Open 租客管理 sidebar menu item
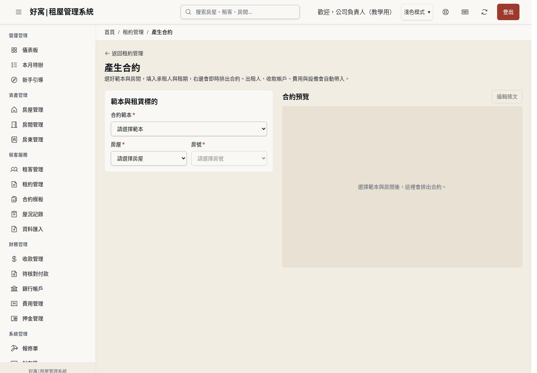Screen dimensions: 537x373 pyautogui.click(x=48, y=169)
